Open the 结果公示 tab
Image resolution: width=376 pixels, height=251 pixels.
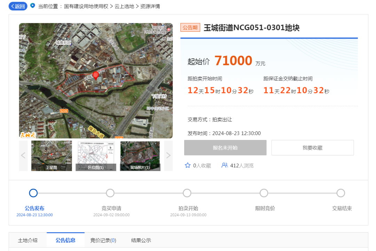point(141,240)
